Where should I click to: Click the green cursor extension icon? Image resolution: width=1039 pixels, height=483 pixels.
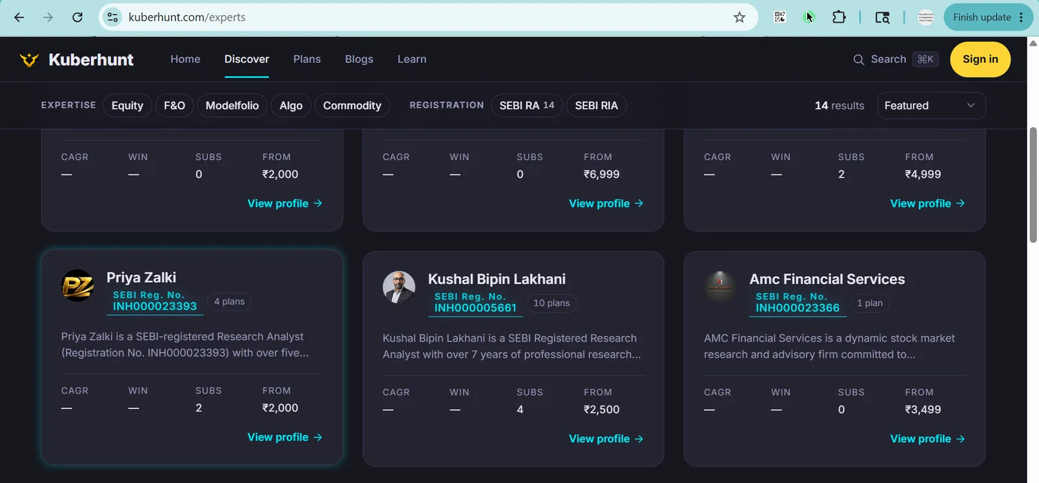coord(809,18)
